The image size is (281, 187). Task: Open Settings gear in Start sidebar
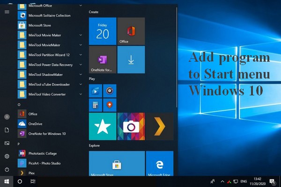[x=7, y=156]
